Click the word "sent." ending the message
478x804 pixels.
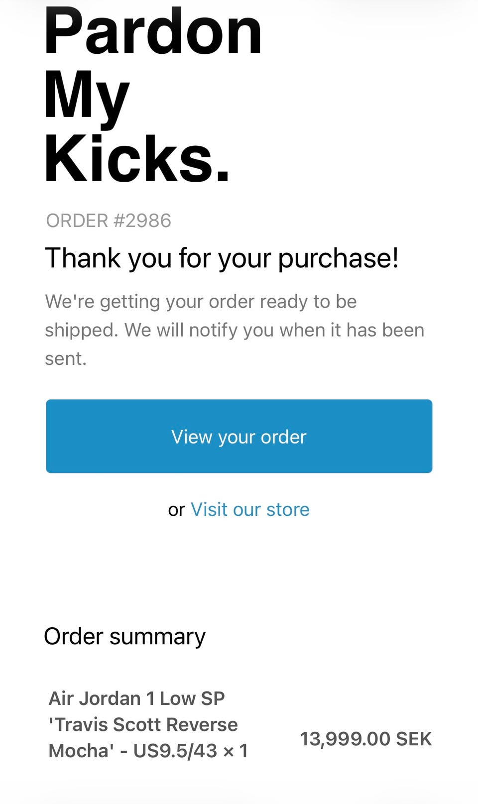(66, 358)
